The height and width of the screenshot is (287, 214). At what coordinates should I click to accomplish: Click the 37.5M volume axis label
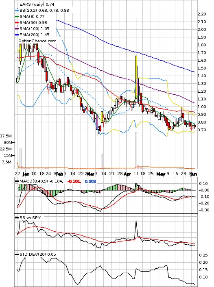[x=6, y=136]
